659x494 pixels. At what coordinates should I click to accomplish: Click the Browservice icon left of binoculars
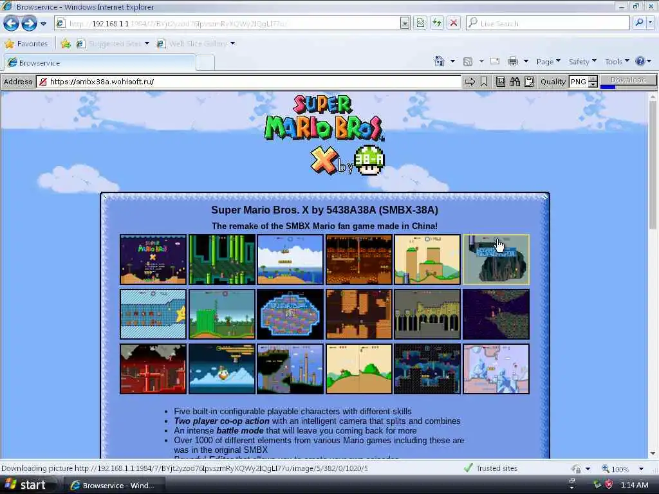(501, 82)
